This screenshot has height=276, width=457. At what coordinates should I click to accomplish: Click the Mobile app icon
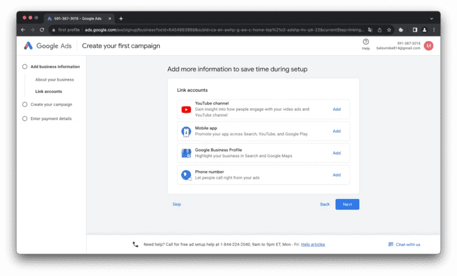click(x=186, y=131)
